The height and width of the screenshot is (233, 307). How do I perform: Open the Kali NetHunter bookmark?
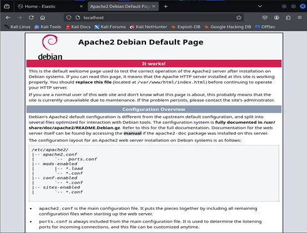148,27
